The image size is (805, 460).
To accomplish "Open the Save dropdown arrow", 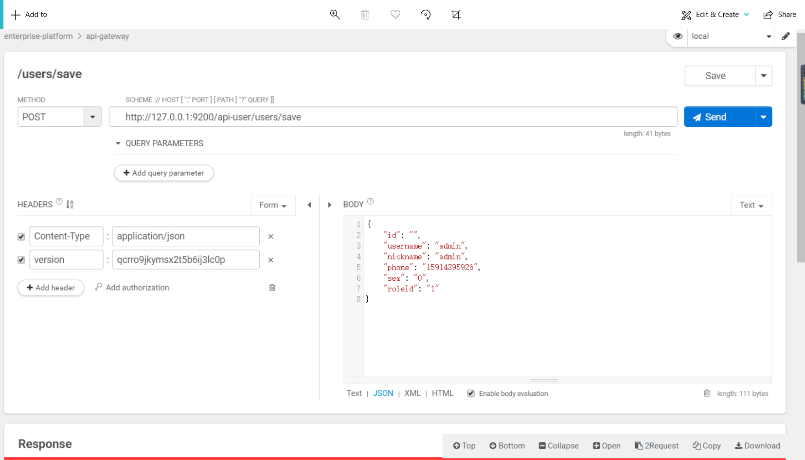I will 764,76.
